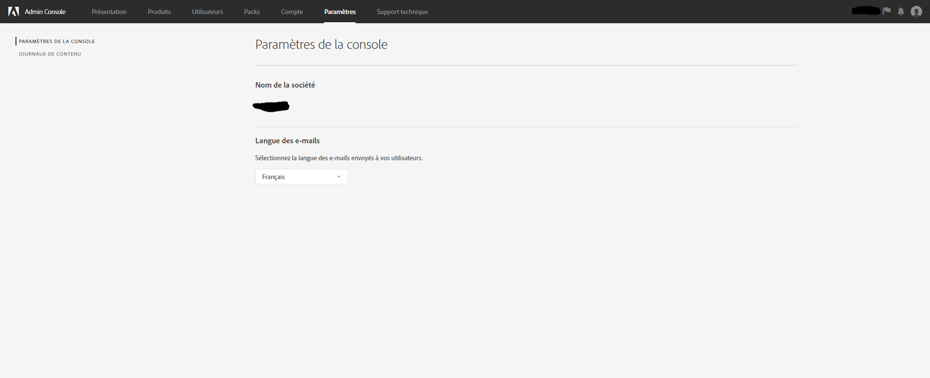Click the Paramètres de la console page heading
The image size is (930, 378).
pos(321,45)
